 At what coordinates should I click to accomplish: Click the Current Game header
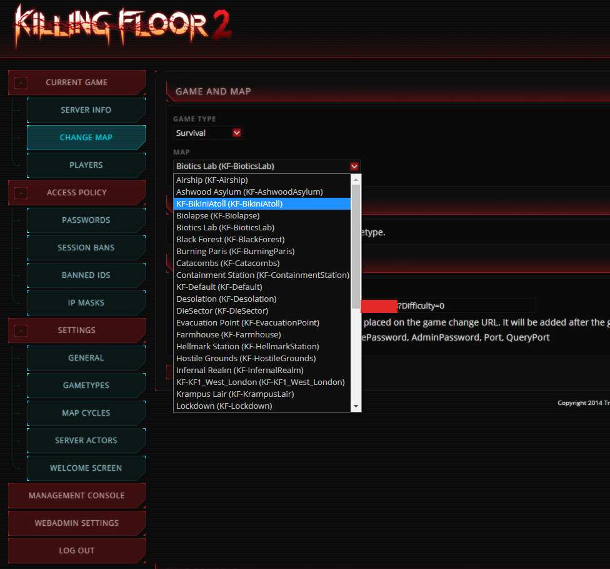coord(77,83)
